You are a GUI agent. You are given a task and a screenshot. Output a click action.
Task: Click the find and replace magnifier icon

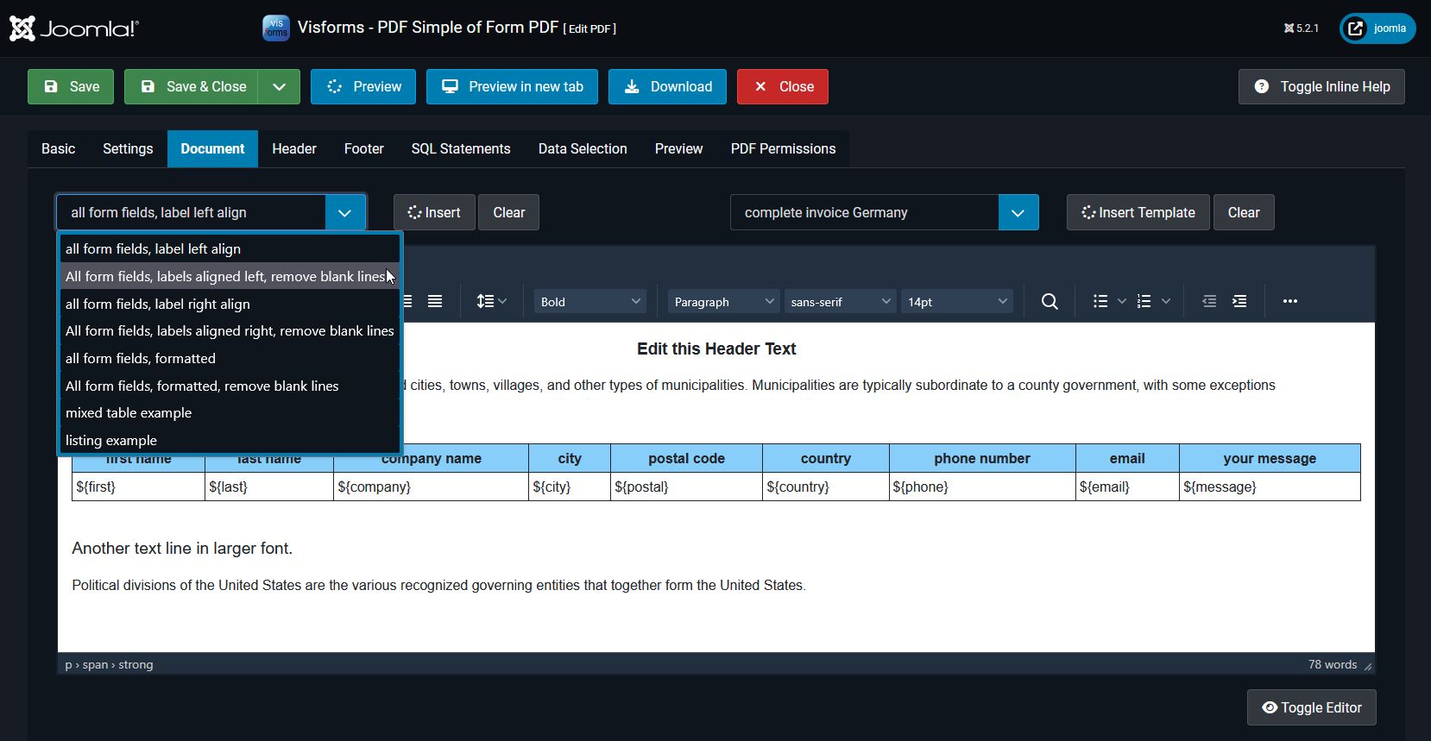pos(1050,301)
